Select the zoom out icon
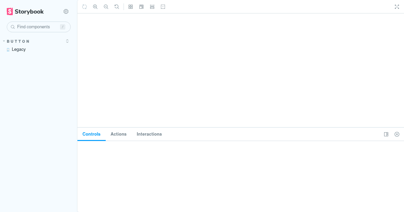This screenshot has width=404, height=212. pyautogui.click(x=106, y=6)
